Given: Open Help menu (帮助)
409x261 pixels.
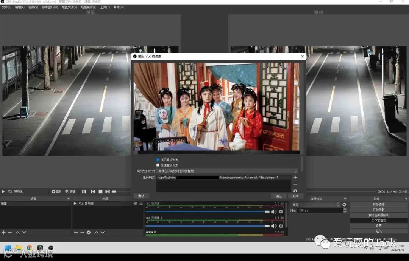Looking at the screenshot, I should [x=119, y=7].
